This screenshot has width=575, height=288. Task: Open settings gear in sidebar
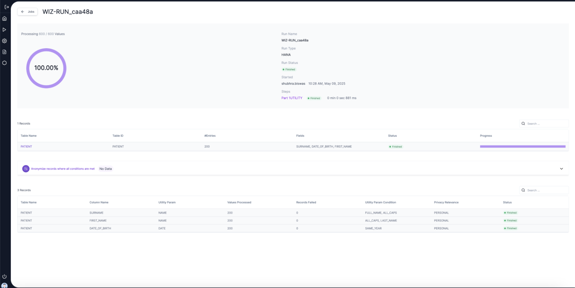pos(5,41)
